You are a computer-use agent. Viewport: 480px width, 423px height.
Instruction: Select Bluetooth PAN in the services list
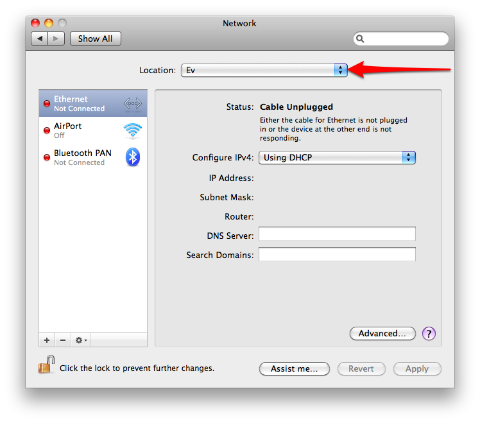82,157
